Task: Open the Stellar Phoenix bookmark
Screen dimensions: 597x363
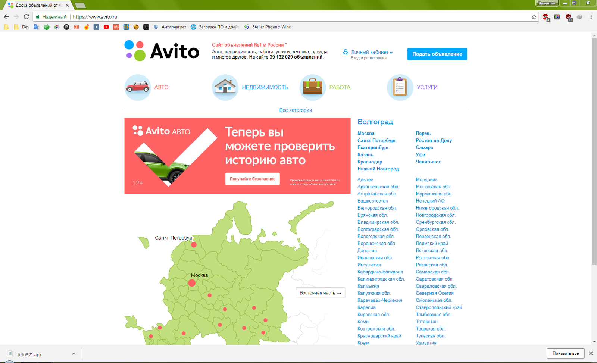Action: (x=268, y=27)
